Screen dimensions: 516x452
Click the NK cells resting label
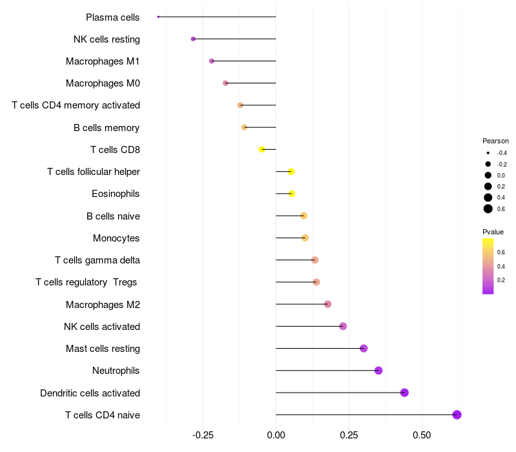[106, 39]
